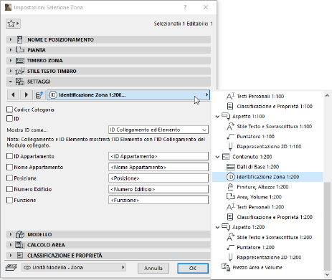332x280 pixels.
Task: Click the Classificazione e Proprietà 1:100 icon
Action: click(x=230, y=106)
